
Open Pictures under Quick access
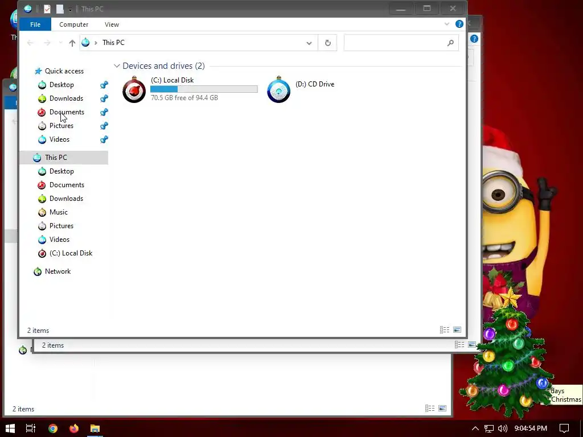tap(61, 126)
